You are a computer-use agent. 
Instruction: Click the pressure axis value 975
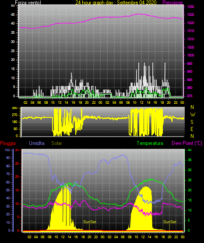190,96
